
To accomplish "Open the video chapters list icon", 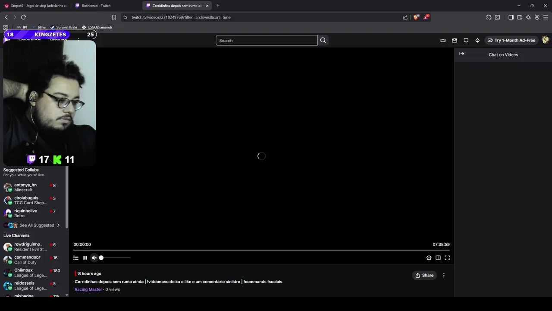I will pyautogui.click(x=76, y=258).
